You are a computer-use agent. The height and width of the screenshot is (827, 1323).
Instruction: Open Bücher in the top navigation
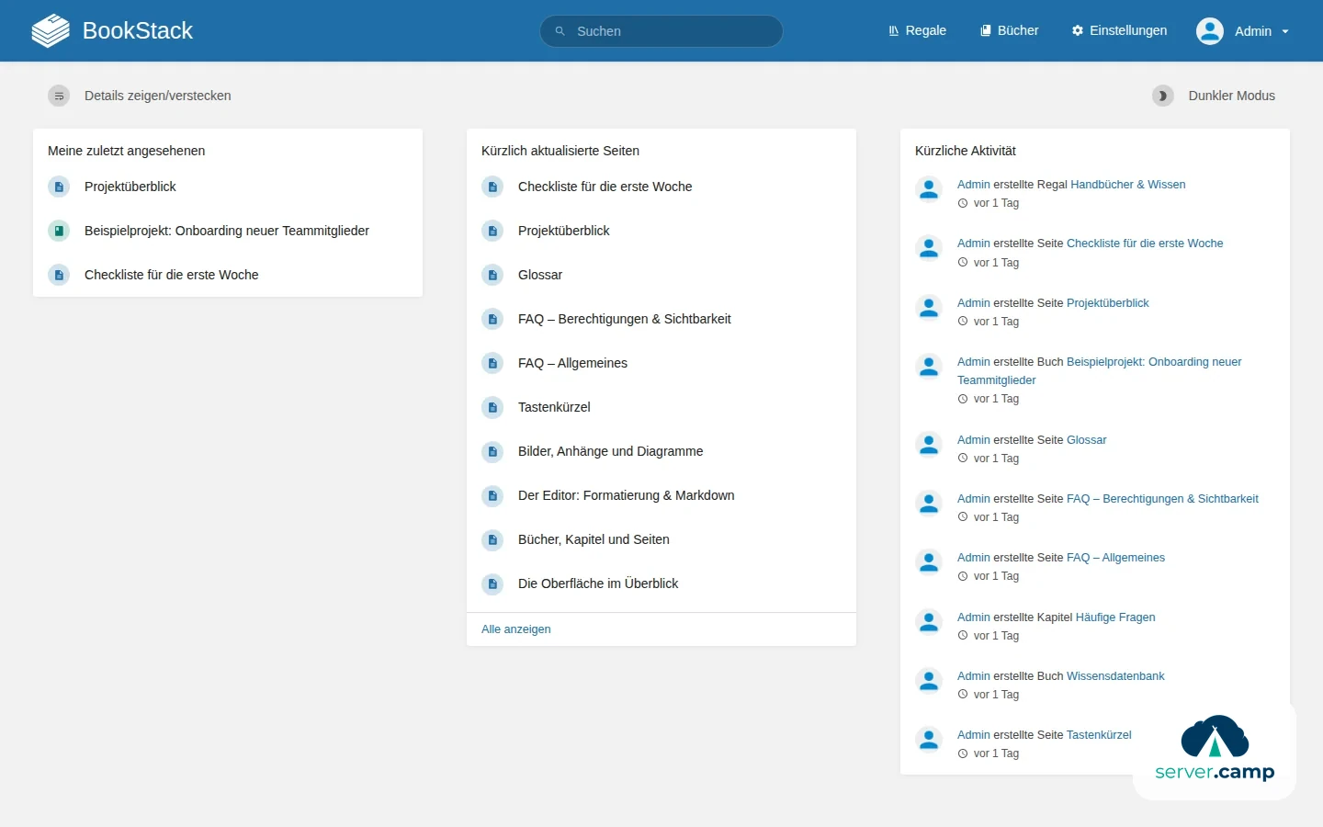point(1009,30)
